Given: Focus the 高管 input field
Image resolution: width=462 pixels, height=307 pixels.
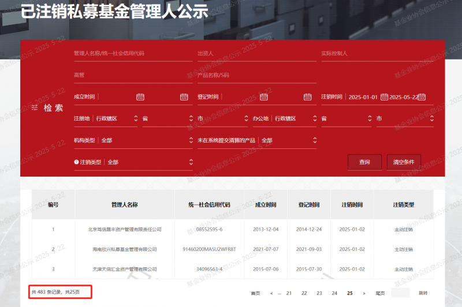Looking at the screenshot, I should (133, 76).
